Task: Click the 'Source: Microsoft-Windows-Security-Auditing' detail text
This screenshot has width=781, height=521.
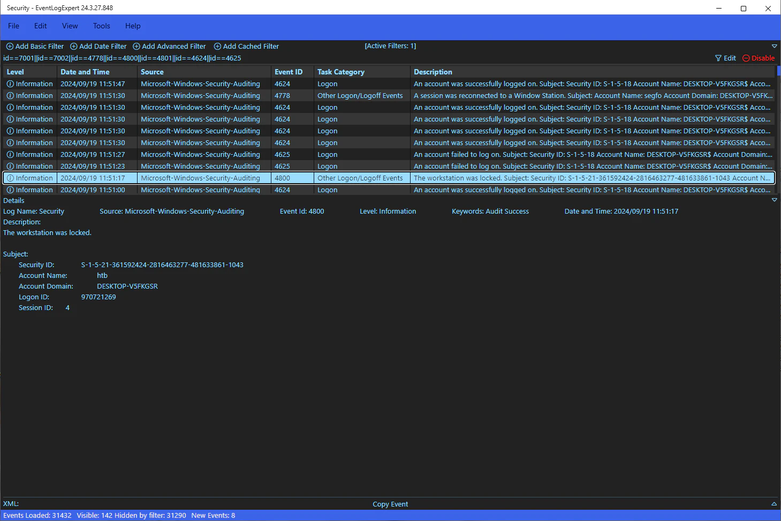Action: 172,212
